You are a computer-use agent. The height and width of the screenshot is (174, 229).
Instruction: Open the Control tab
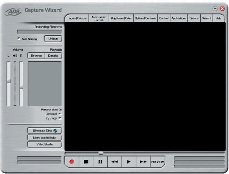pos(164,19)
